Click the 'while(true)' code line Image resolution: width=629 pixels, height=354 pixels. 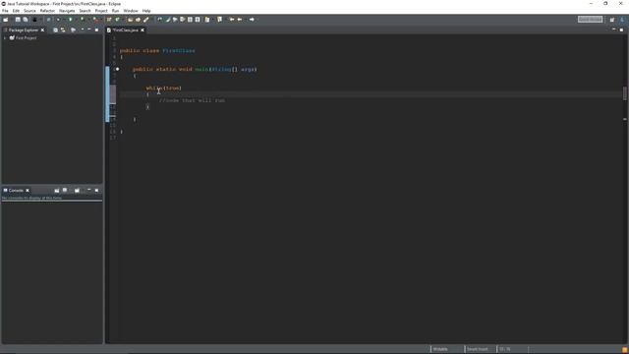(164, 88)
